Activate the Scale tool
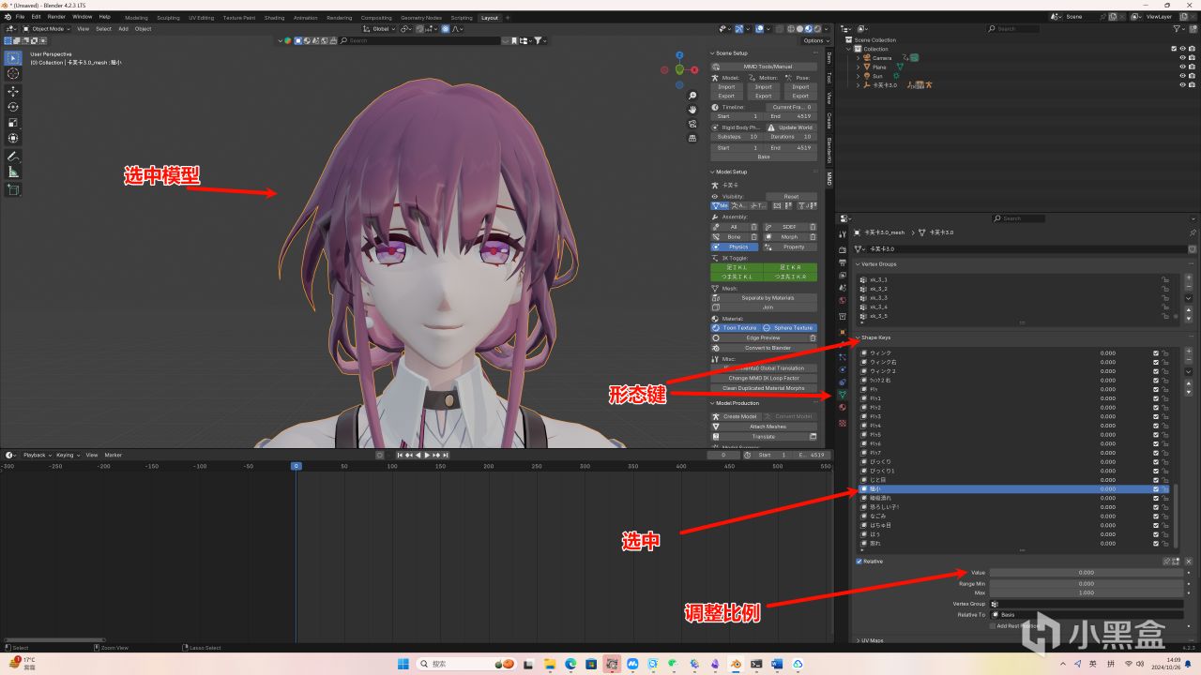The image size is (1201, 675). [x=13, y=123]
